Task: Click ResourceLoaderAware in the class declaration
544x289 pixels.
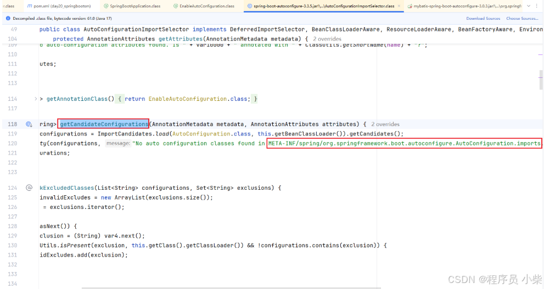Action: [419, 30]
